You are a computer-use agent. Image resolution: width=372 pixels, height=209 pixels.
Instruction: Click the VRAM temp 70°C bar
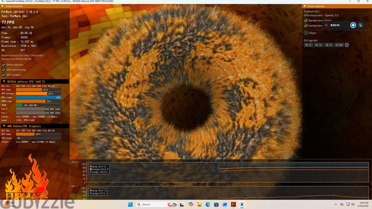pyautogui.click(x=39, y=101)
